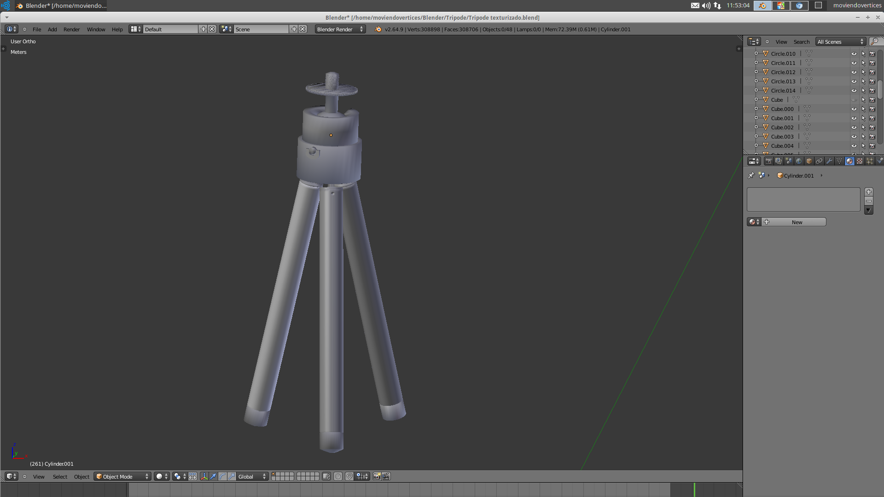Open the Object Mode dropdown
Image resolution: width=884 pixels, height=497 pixels.
[122, 476]
